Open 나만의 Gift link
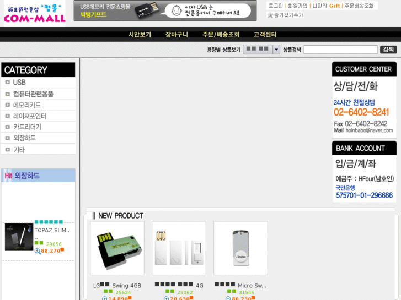This screenshot has height=300, width=401. pos(326,6)
